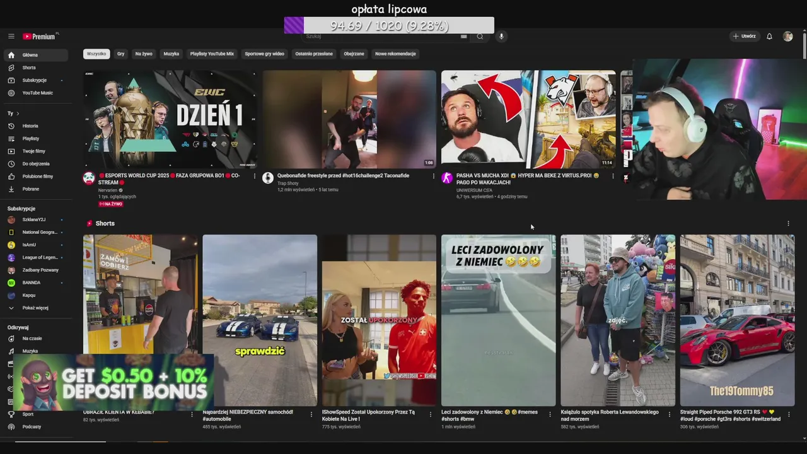The height and width of the screenshot is (454, 807).
Task: Open the Kapqu subscription channel
Action: [35, 295]
